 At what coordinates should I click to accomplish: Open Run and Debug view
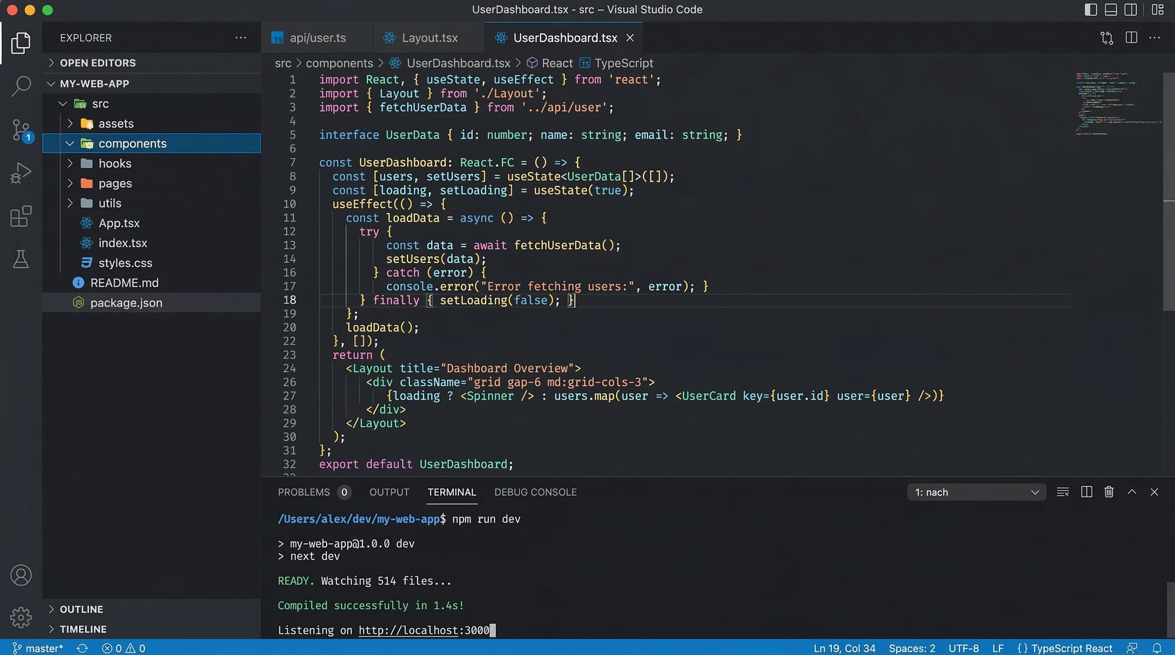tap(21, 173)
